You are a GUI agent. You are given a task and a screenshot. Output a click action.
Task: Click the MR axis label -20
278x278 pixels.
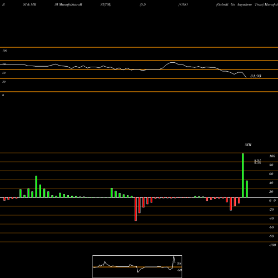click(x=271, y=210)
